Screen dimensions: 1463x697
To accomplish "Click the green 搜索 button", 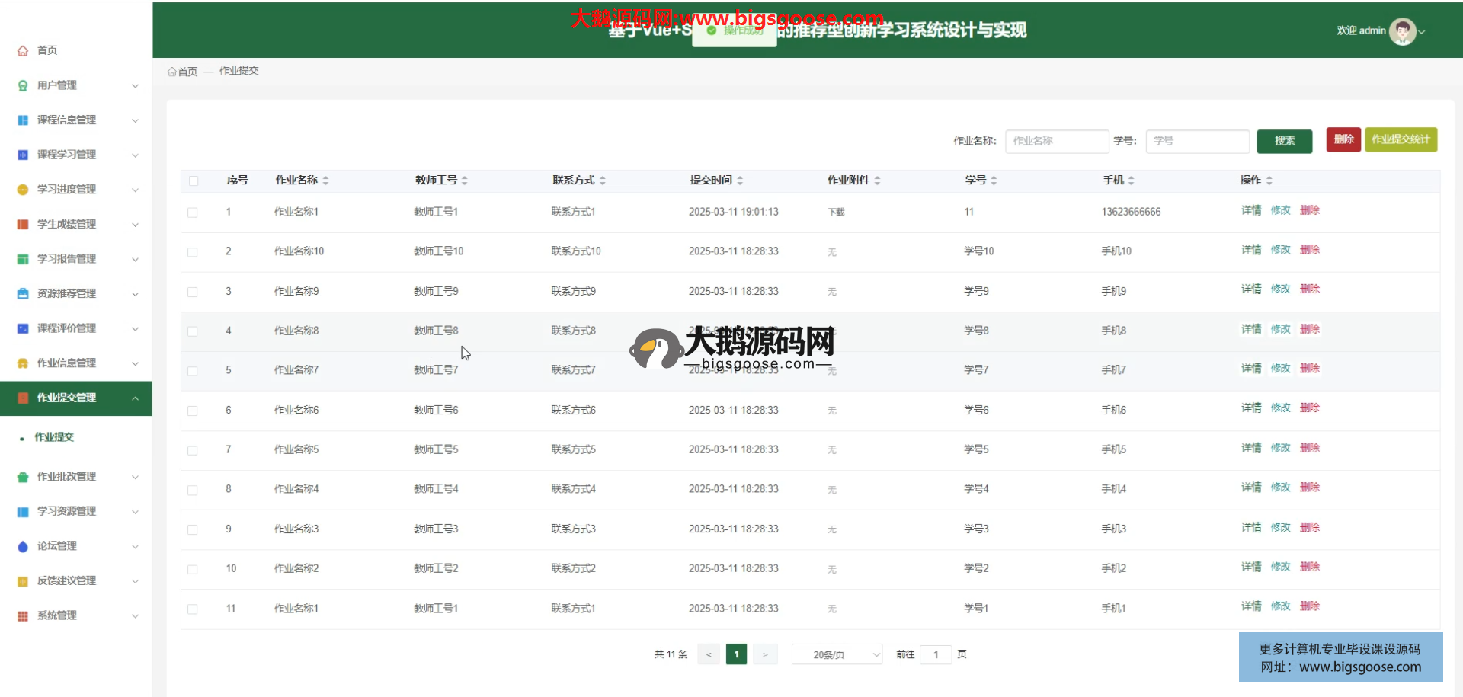I will click(x=1284, y=141).
